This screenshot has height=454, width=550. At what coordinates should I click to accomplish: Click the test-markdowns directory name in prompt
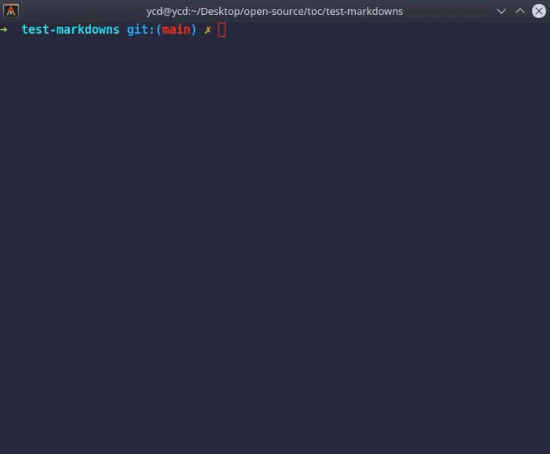(71, 30)
